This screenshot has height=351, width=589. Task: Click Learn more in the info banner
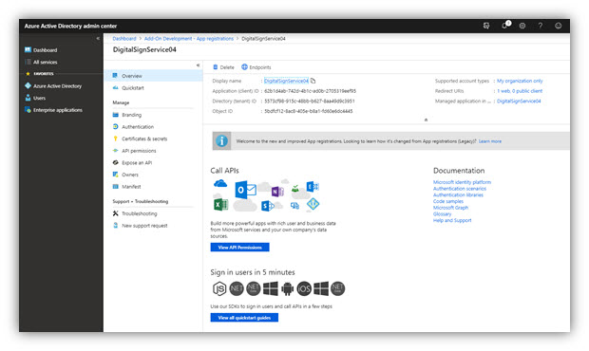(490, 141)
